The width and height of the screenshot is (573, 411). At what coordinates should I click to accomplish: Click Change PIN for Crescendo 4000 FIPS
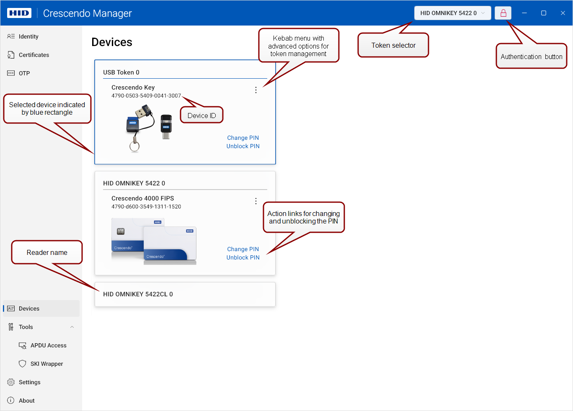click(243, 249)
